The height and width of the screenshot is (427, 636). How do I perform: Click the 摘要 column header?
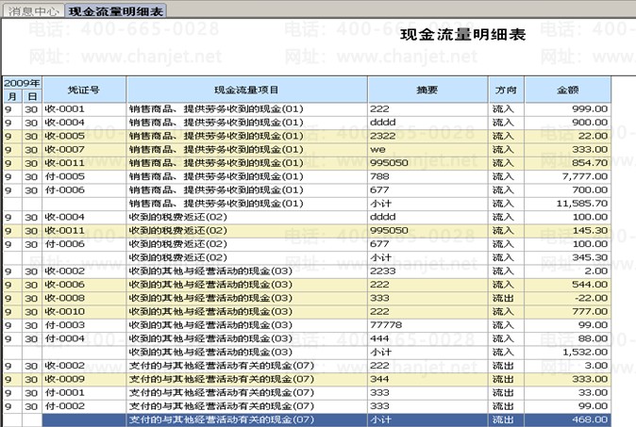pos(427,90)
